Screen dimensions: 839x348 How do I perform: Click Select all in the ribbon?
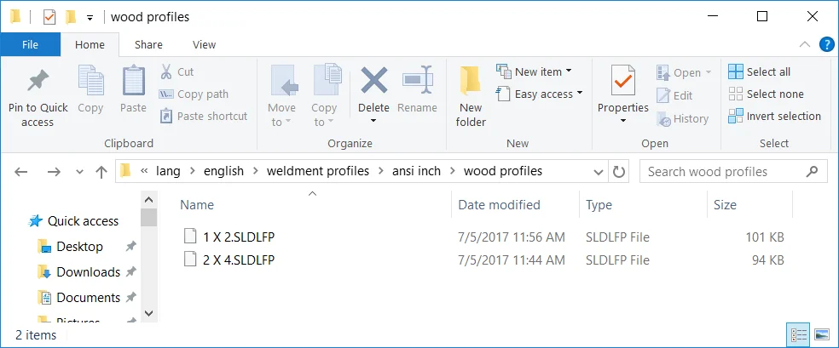[759, 71]
